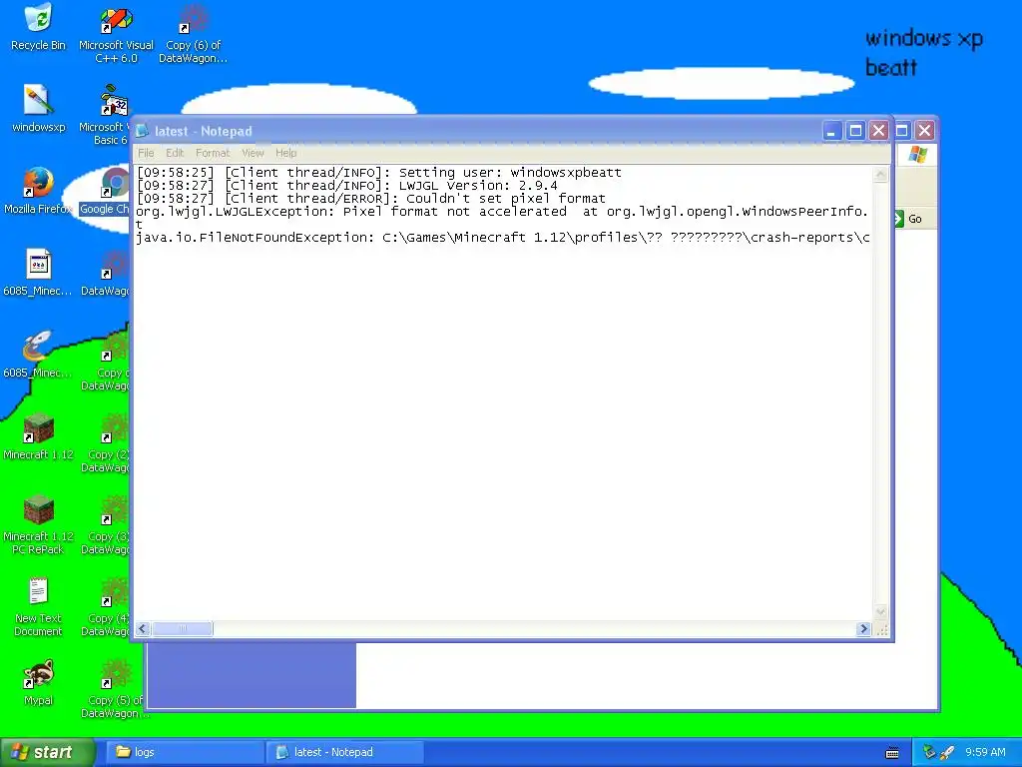Select Copy (4) of DataWagon shortcut
Screen dimensions: 1022x767
pyautogui.click(x=106, y=607)
